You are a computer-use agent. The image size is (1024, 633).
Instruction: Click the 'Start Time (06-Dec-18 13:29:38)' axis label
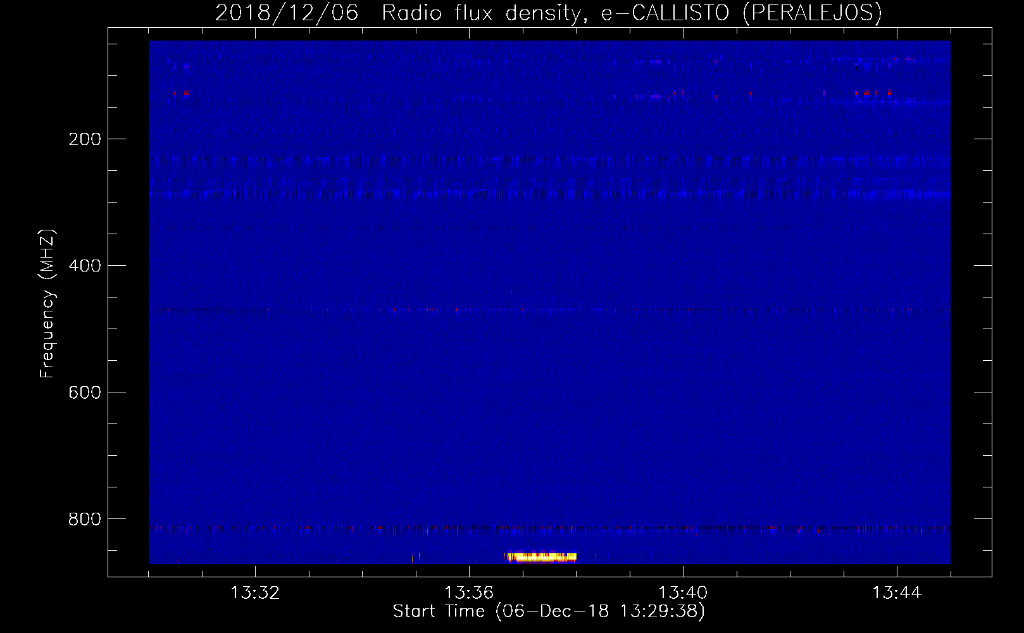click(x=549, y=611)
